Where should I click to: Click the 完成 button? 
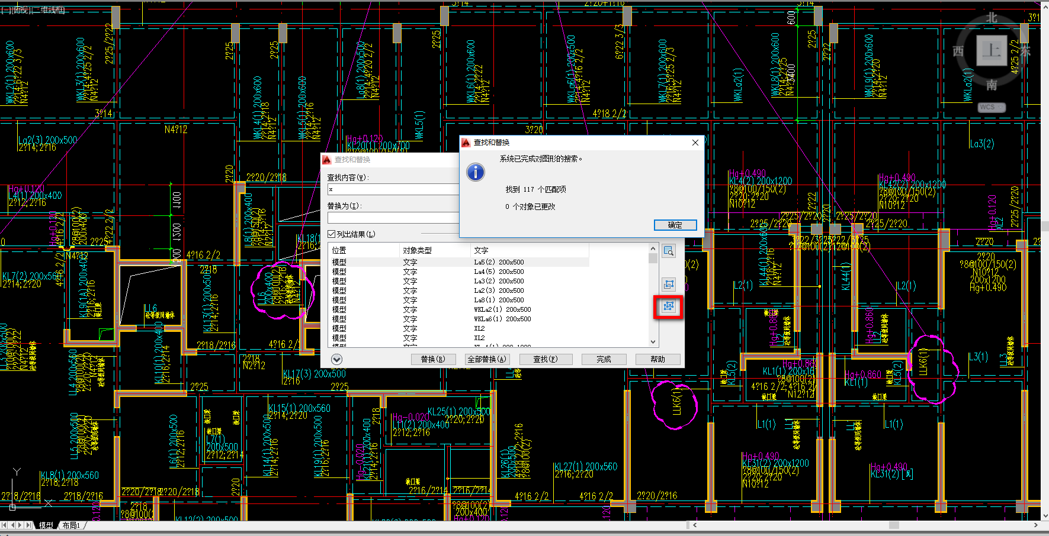(604, 359)
